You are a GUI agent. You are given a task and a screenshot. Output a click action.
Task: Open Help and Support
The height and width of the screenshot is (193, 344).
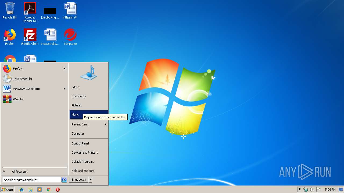click(x=89, y=171)
